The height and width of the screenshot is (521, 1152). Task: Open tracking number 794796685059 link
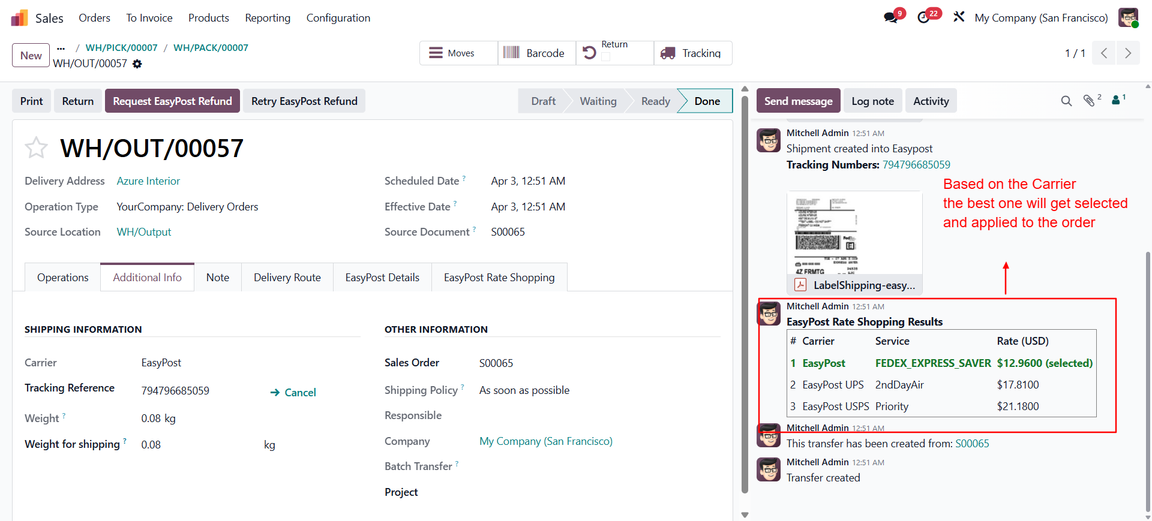pos(916,165)
